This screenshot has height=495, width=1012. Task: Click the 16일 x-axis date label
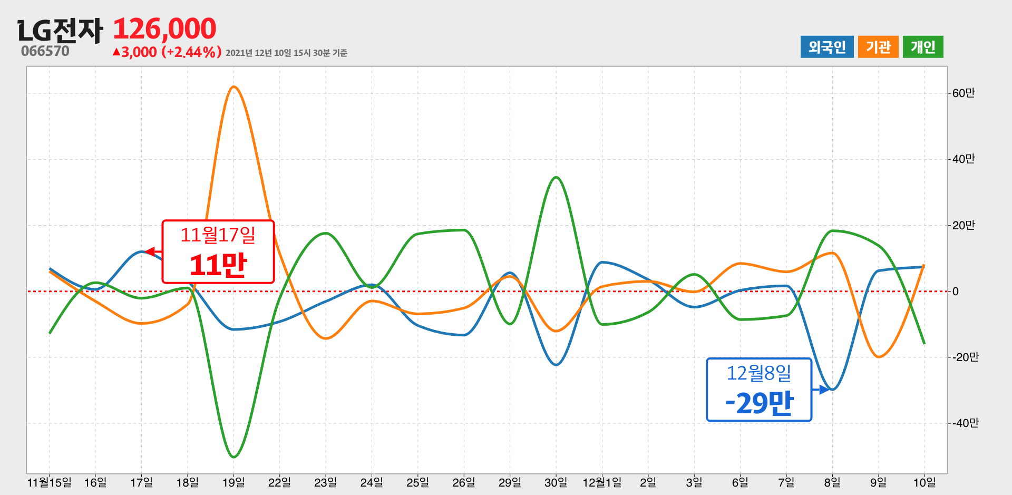click(95, 482)
